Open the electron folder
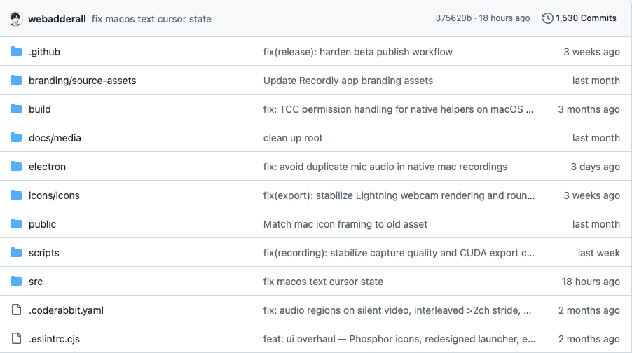 pyautogui.click(x=47, y=167)
